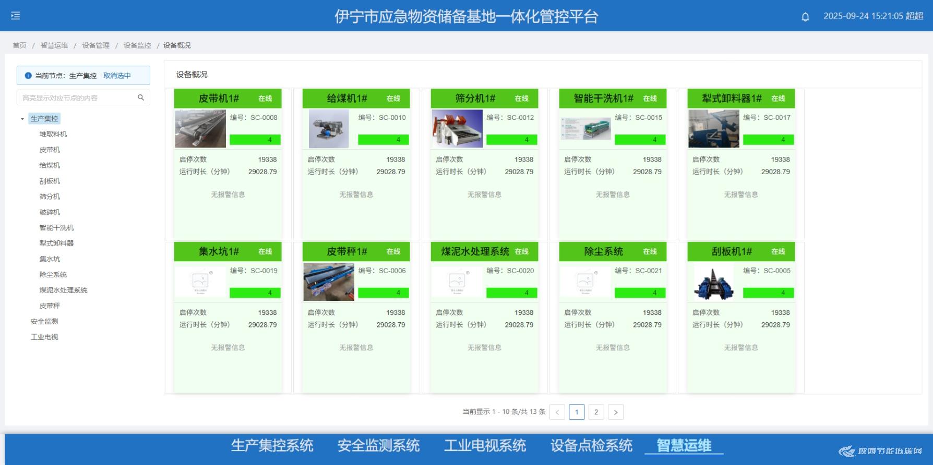Click the sidebar collapse menu icon
The height and width of the screenshot is (465, 933).
[x=16, y=16]
